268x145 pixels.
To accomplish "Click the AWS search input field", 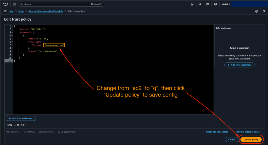I will pyautogui.click(x=61, y=4).
